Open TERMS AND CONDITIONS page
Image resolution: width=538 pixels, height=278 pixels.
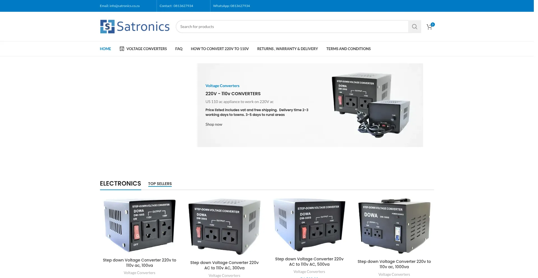tap(348, 49)
